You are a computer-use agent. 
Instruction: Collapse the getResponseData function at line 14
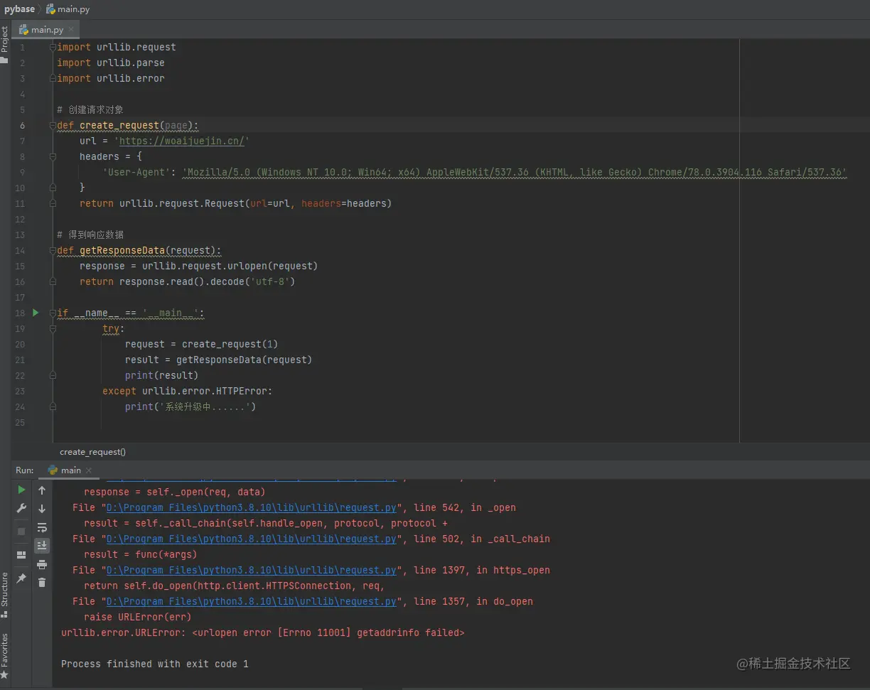tap(53, 250)
